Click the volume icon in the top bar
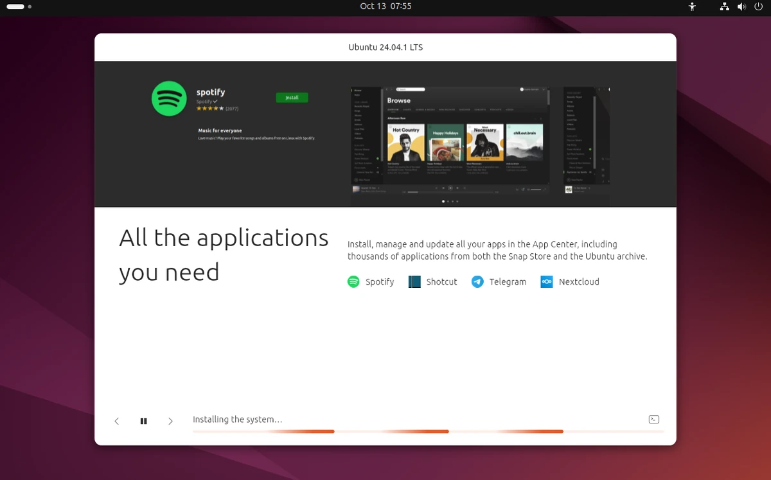771x480 pixels. (741, 7)
